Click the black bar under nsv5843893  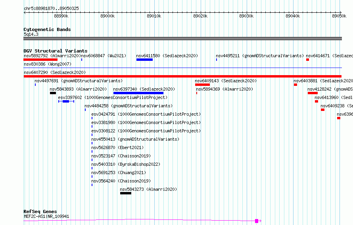point(53,93)
